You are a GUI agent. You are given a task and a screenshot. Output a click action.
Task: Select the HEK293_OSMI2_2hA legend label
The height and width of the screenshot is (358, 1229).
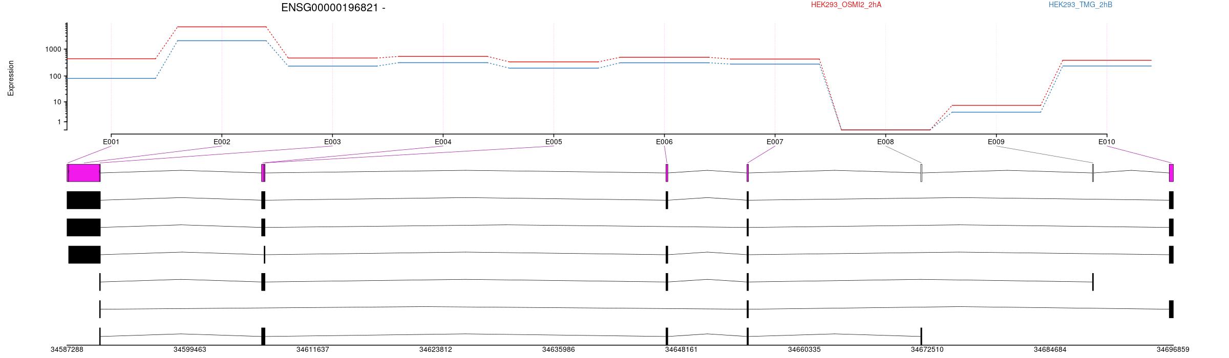(x=846, y=5)
